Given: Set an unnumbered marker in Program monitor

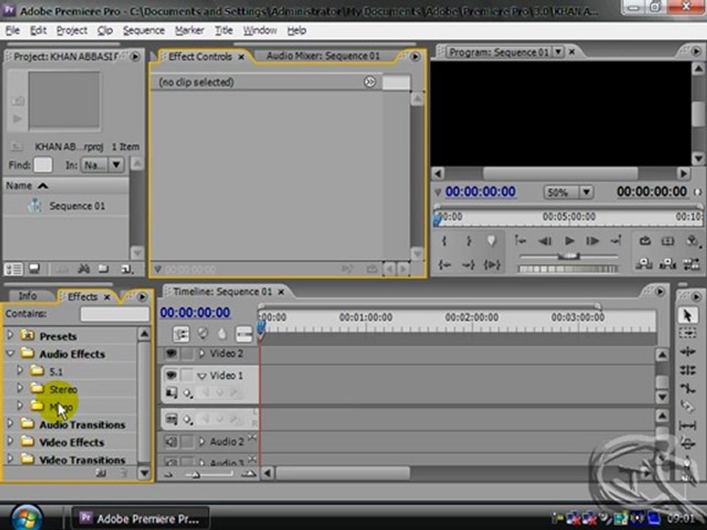Looking at the screenshot, I should (x=491, y=241).
